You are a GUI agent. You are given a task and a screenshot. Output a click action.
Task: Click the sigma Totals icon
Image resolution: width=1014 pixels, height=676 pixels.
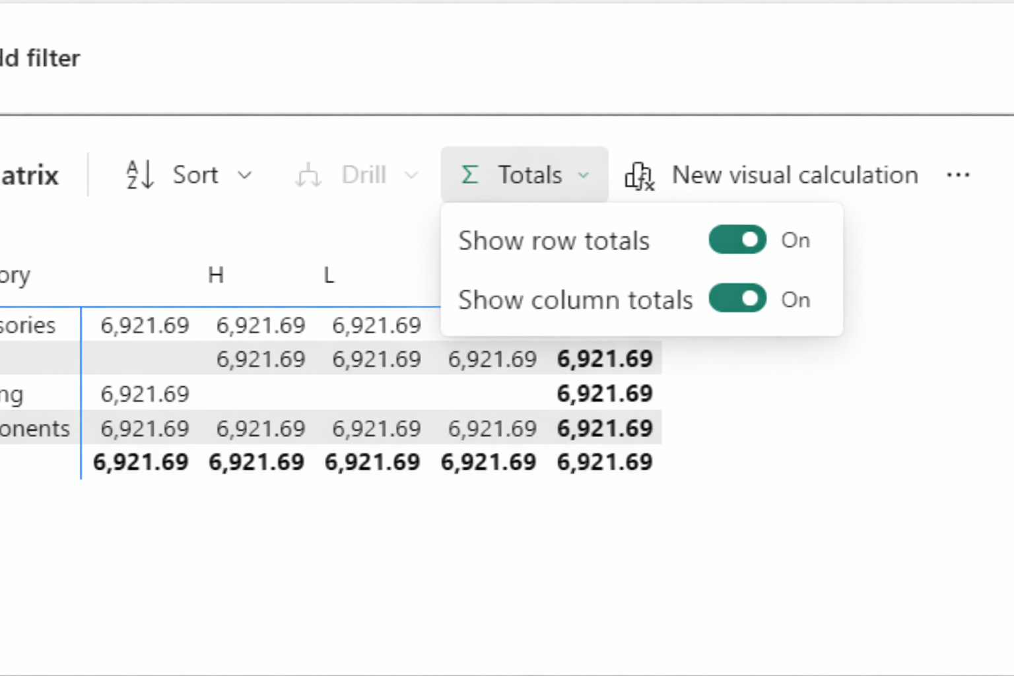469,175
